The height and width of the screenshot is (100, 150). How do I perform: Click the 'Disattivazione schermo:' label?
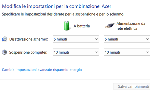click(x=28, y=39)
